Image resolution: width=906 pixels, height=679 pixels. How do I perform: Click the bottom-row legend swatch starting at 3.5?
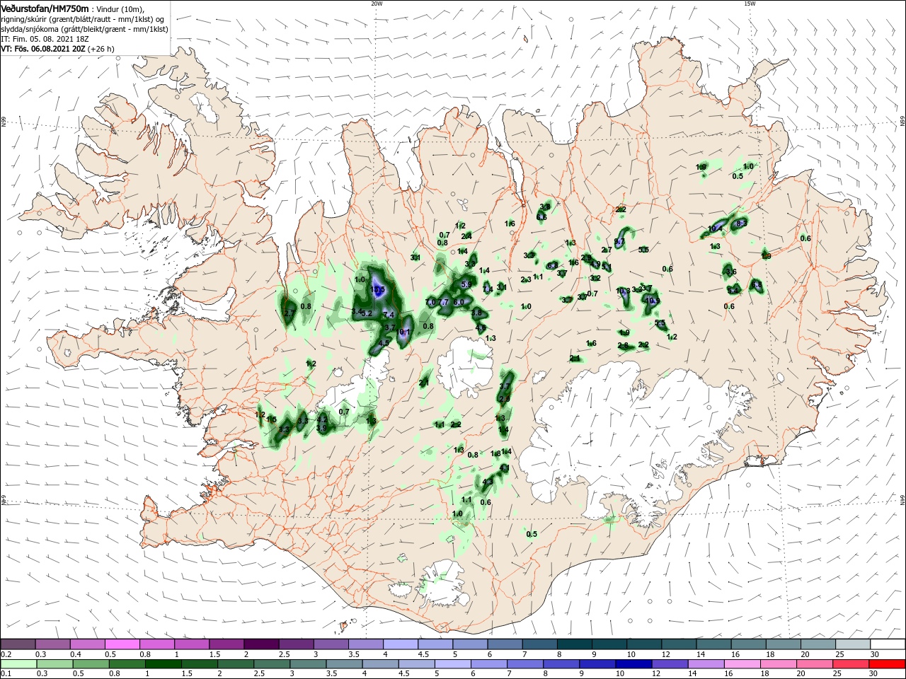pyautogui.click(x=345, y=665)
